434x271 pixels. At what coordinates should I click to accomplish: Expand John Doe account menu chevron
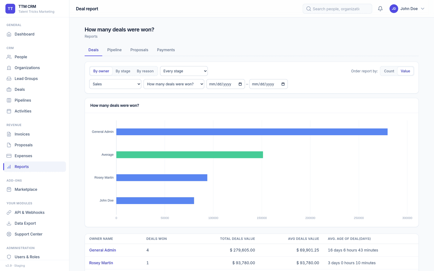(423, 9)
